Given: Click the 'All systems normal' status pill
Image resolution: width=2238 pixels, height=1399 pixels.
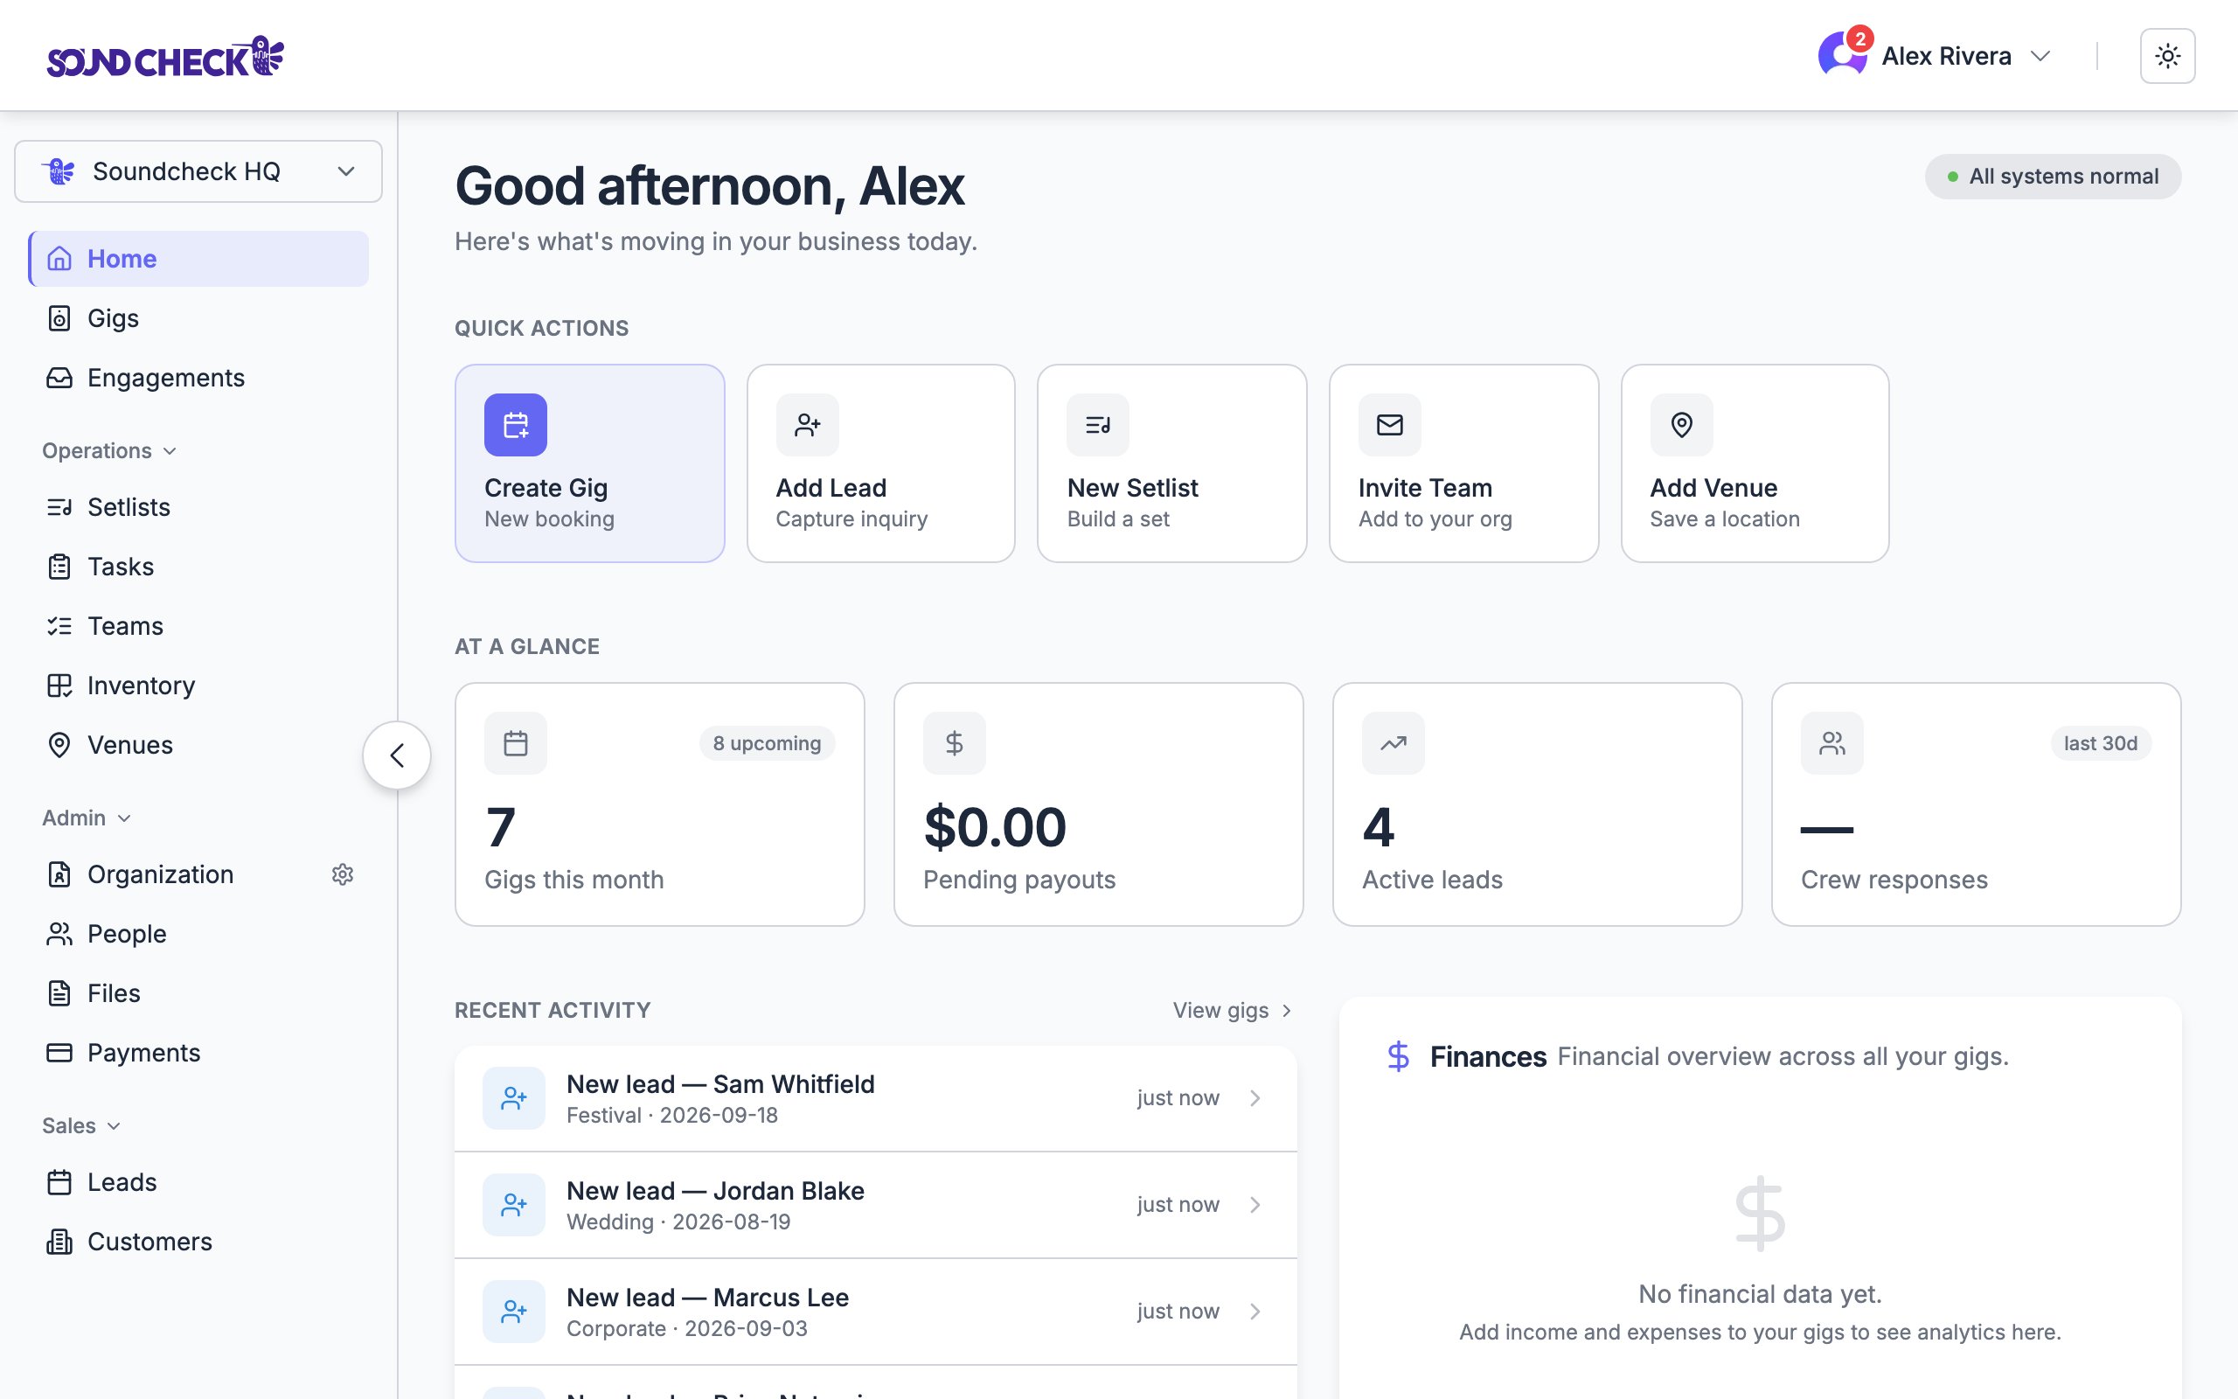Looking at the screenshot, I should pos(2052,177).
